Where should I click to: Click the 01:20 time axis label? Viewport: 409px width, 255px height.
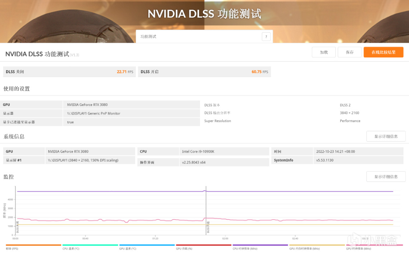point(155,239)
